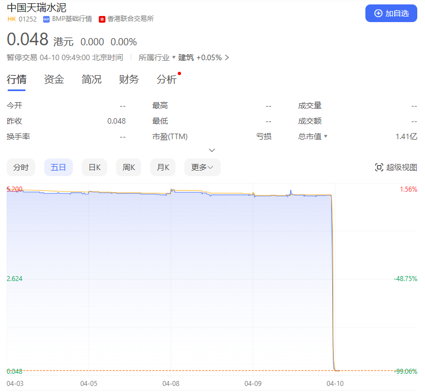The width and height of the screenshot is (425, 392).
Task: Click the 加自选 add-to-watchlist button
Action: pyautogui.click(x=391, y=13)
